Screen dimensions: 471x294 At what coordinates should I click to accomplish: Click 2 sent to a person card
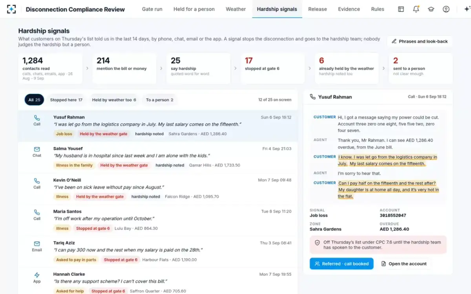point(421,68)
